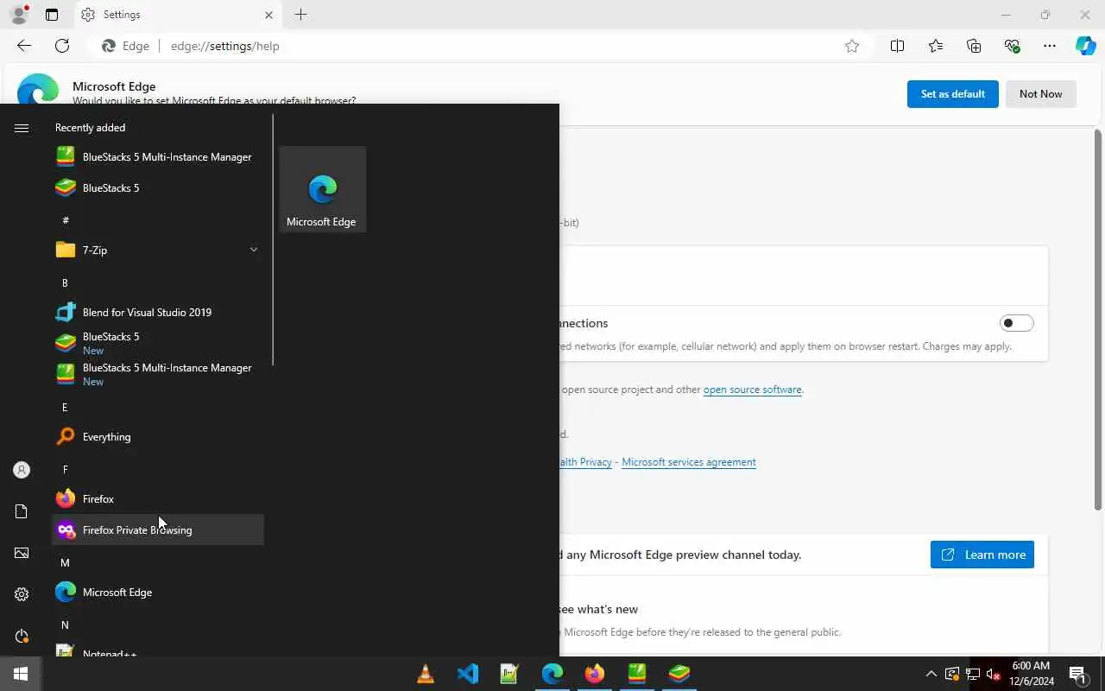The image size is (1105, 691).
Task: Open the Edge profile avatar
Action: (x=18, y=15)
